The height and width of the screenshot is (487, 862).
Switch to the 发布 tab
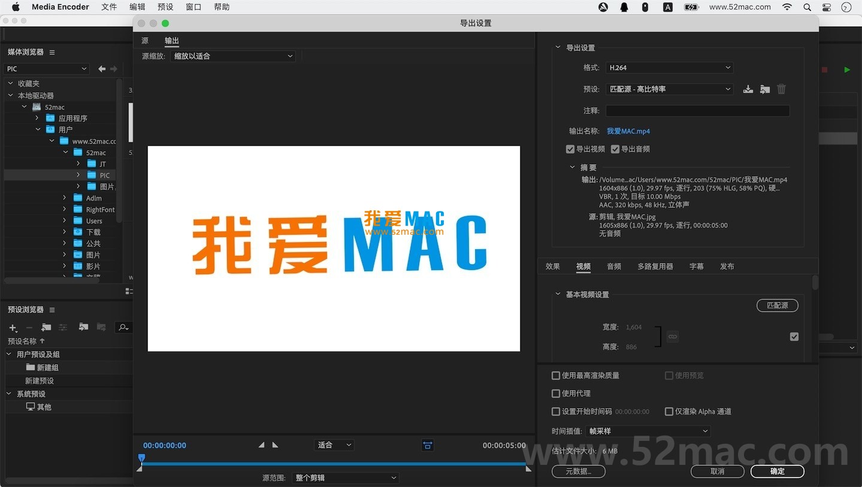coord(727,267)
